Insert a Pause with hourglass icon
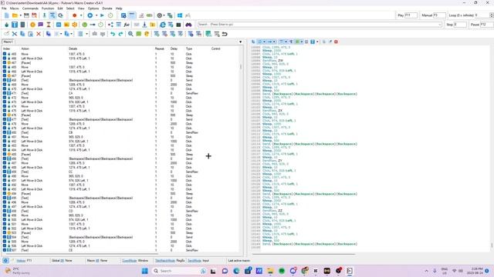The height and width of the screenshot is (277, 494). click(x=49, y=25)
